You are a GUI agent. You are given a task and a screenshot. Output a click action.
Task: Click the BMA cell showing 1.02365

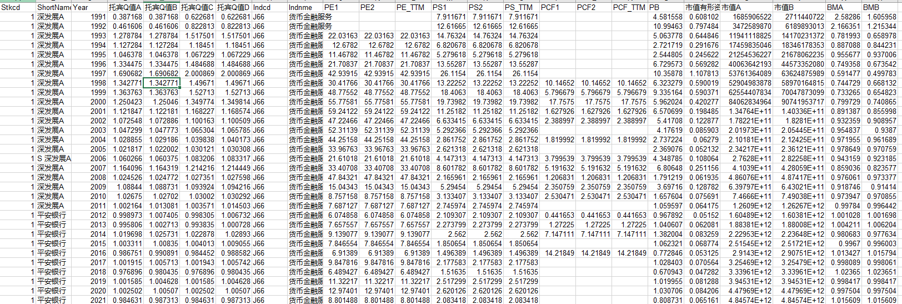pos(844,272)
